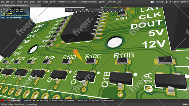This screenshot has height=106, width=189.
Task: Choose the rectangle selection tool
Action: [79, 10]
